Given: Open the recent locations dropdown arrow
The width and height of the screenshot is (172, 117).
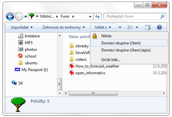Looking at the screenshot, I should coord(26,17).
